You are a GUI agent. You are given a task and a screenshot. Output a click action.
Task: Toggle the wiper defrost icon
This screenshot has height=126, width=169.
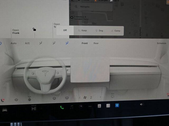coord(16,100)
